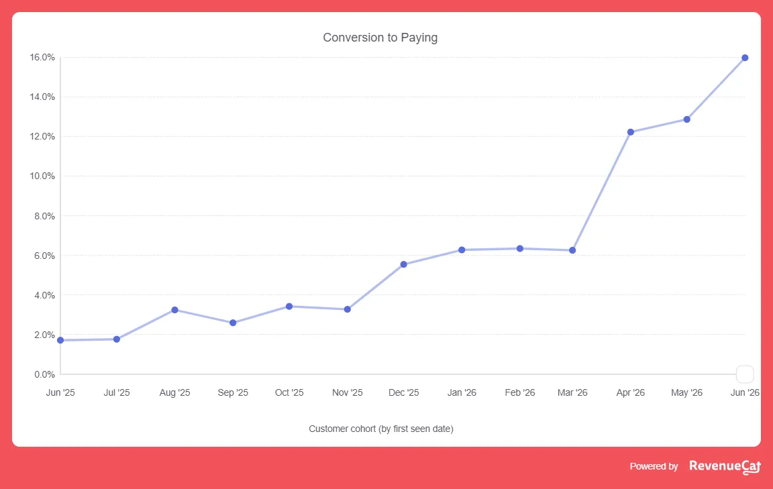This screenshot has width=773, height=489.
Task: Click the Feb '26 data point
Action: [x=520, y=249]
